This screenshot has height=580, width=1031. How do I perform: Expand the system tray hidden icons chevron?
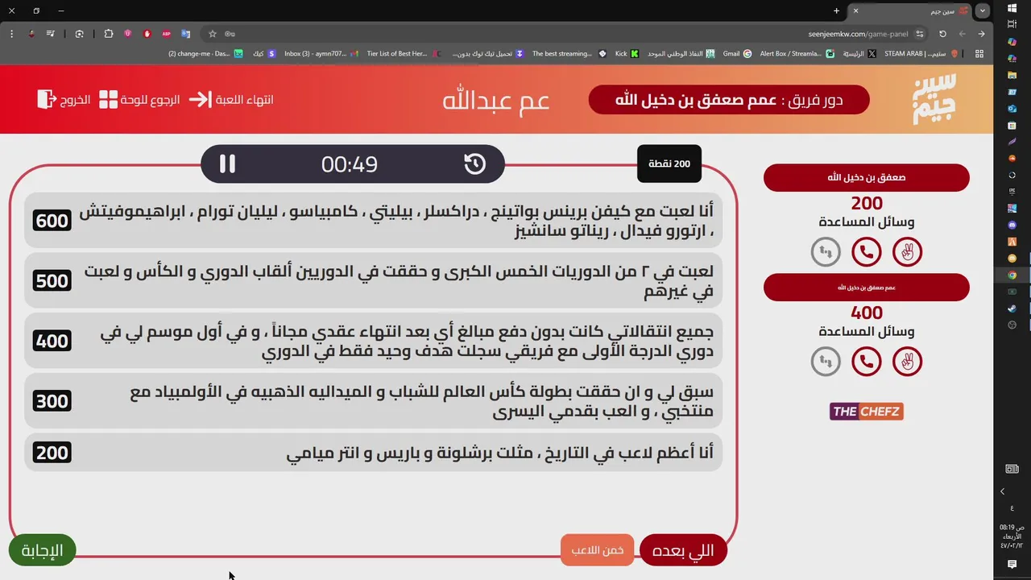pyautogui.click(x=1003, y=491)
